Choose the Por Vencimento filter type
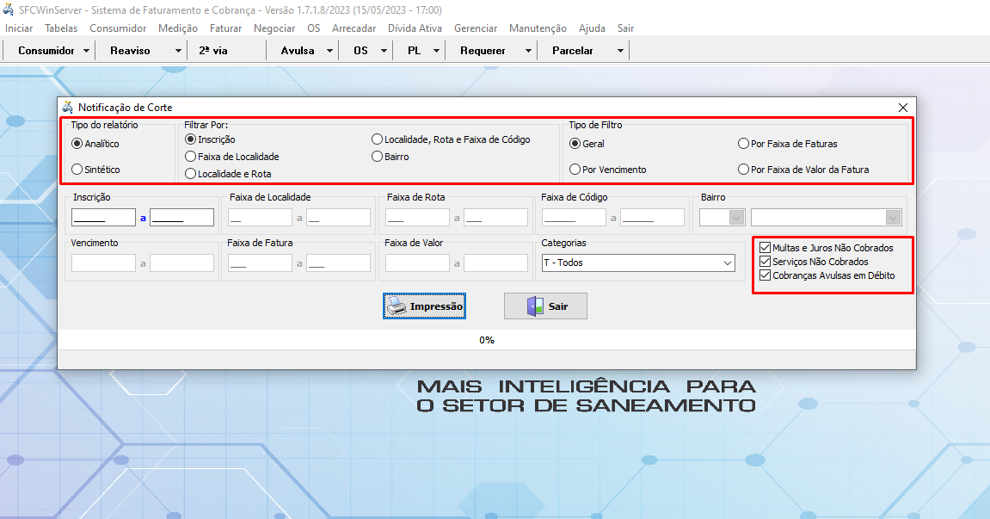990x519 pixels. tap(575, 170)
